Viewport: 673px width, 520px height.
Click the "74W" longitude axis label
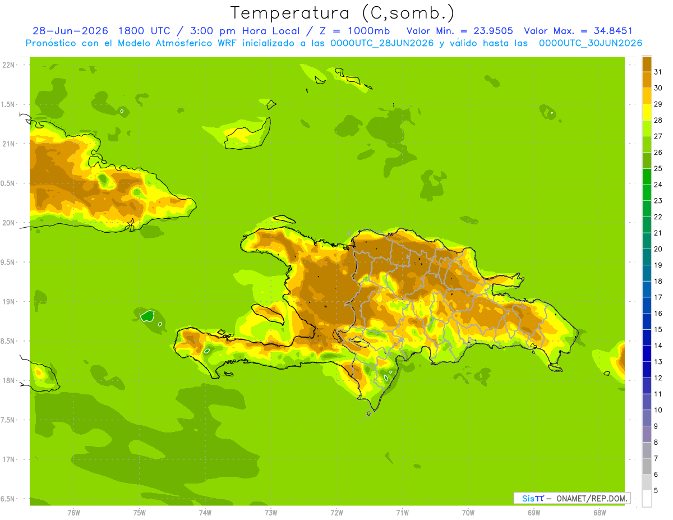tap(205, 513)
